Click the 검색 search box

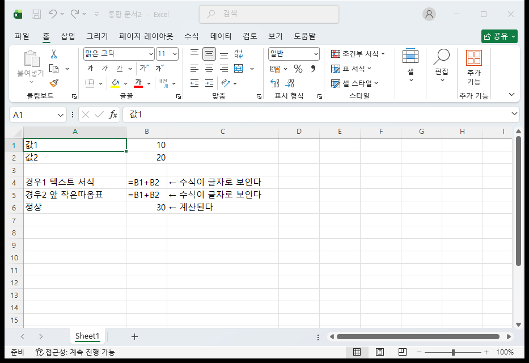[x=269, y=14]
